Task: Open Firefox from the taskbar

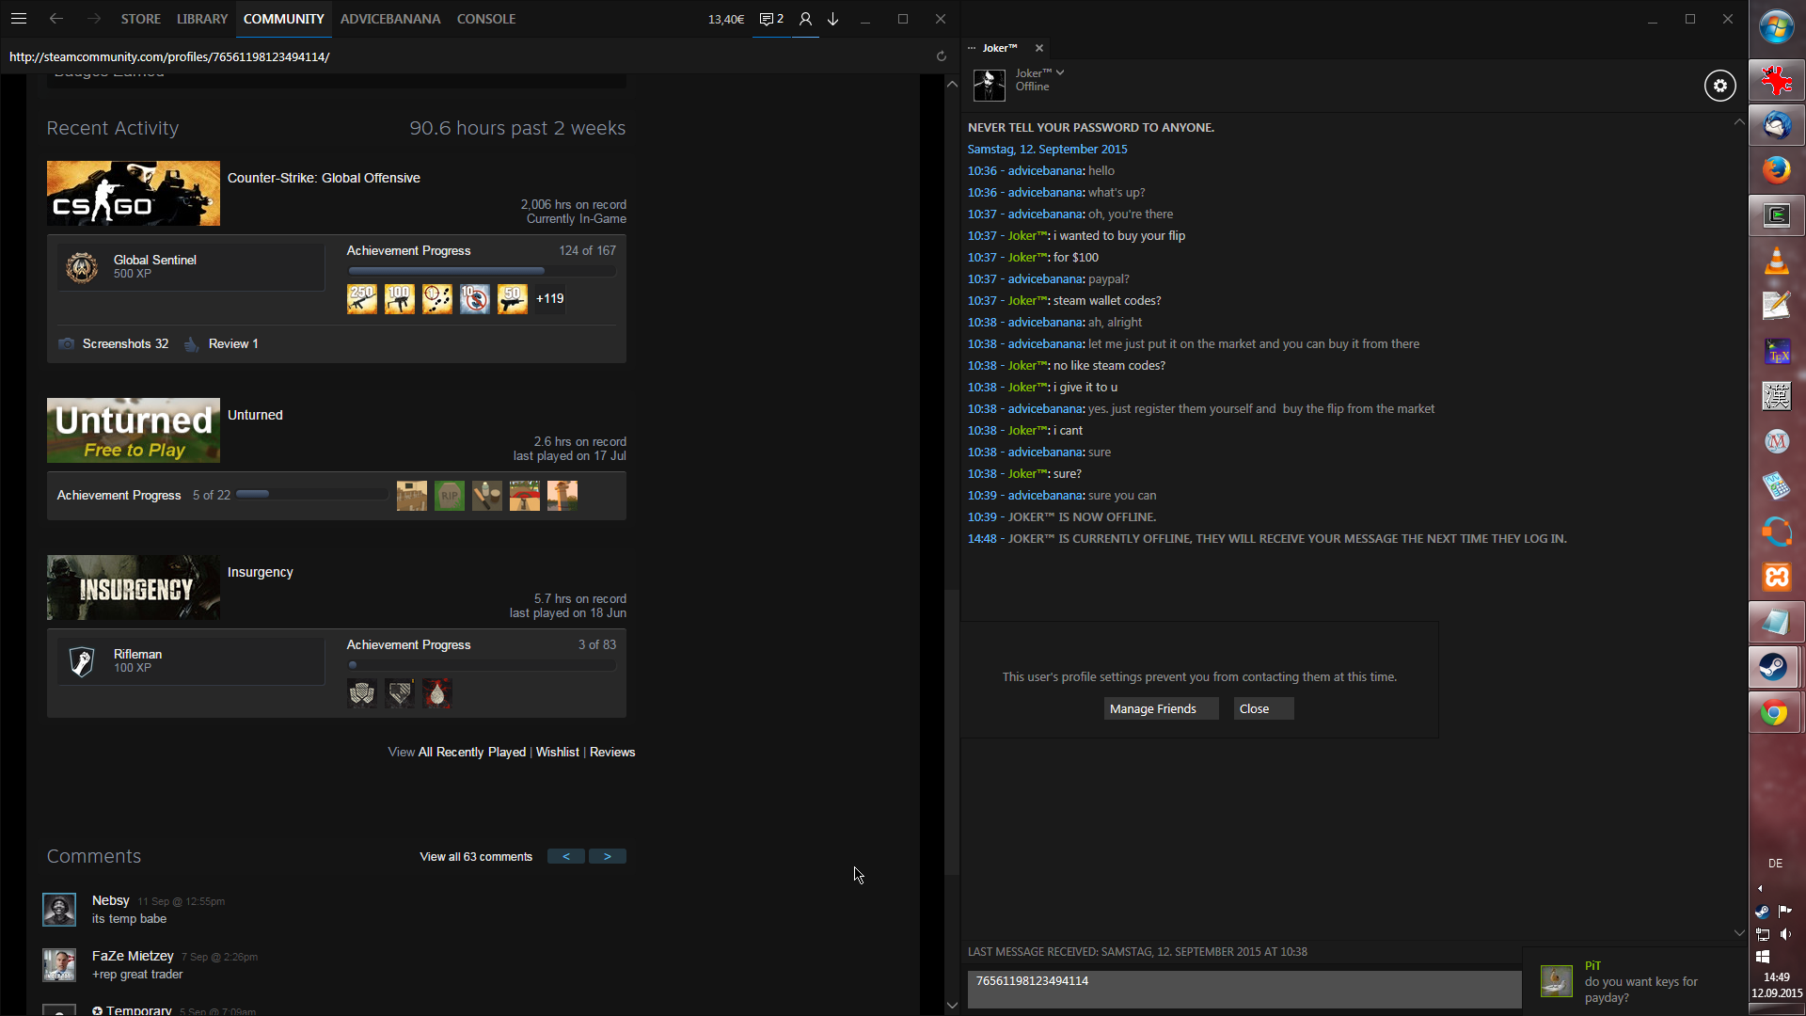Action: [x=1776, y=170]
